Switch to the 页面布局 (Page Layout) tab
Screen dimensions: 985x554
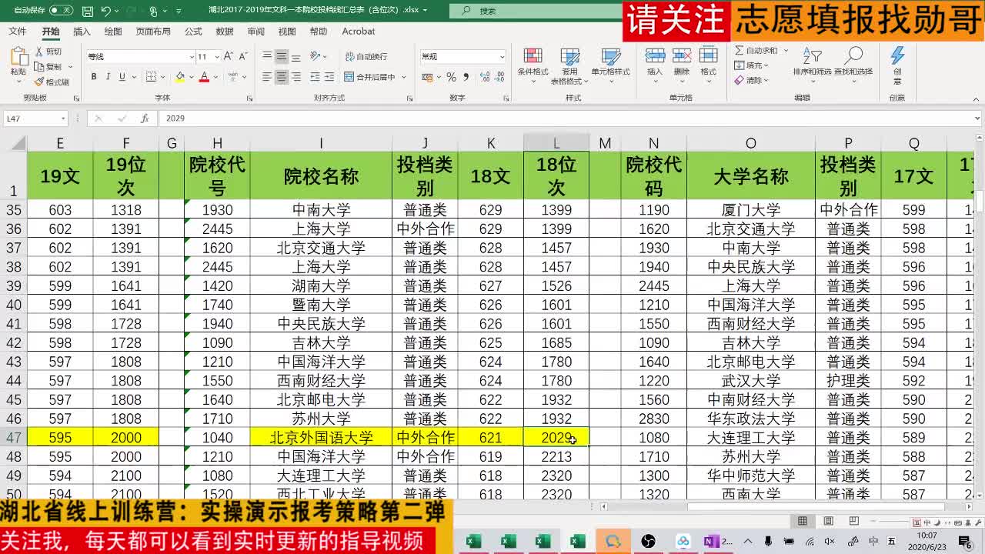coord(153,32)
